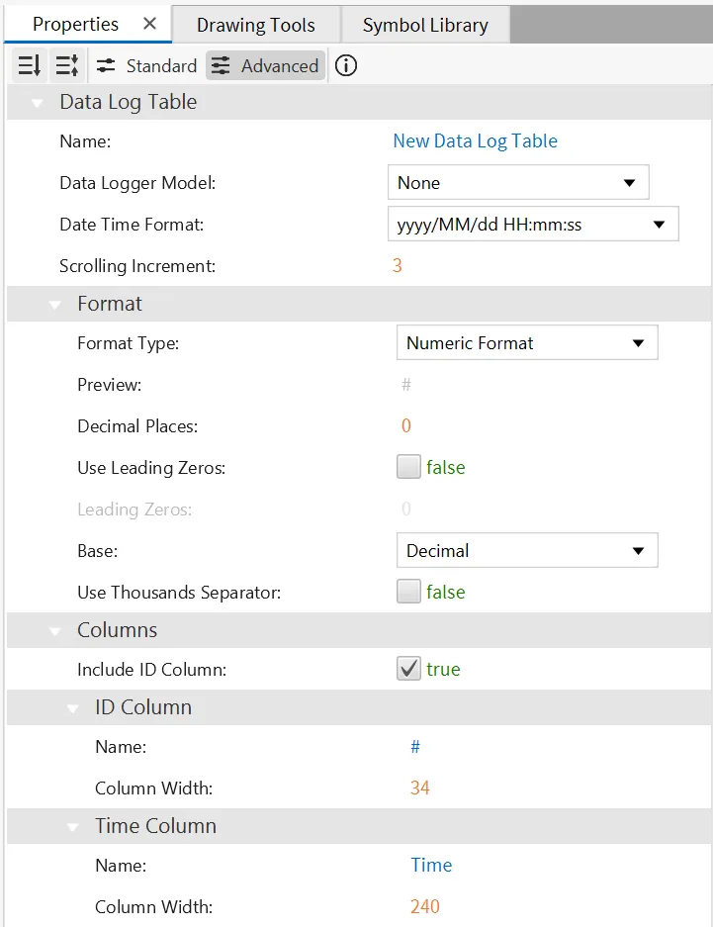Viewport: 713px width, 927px height.
Task: Collapse the Data Log Table section
Action: [38, 103]
